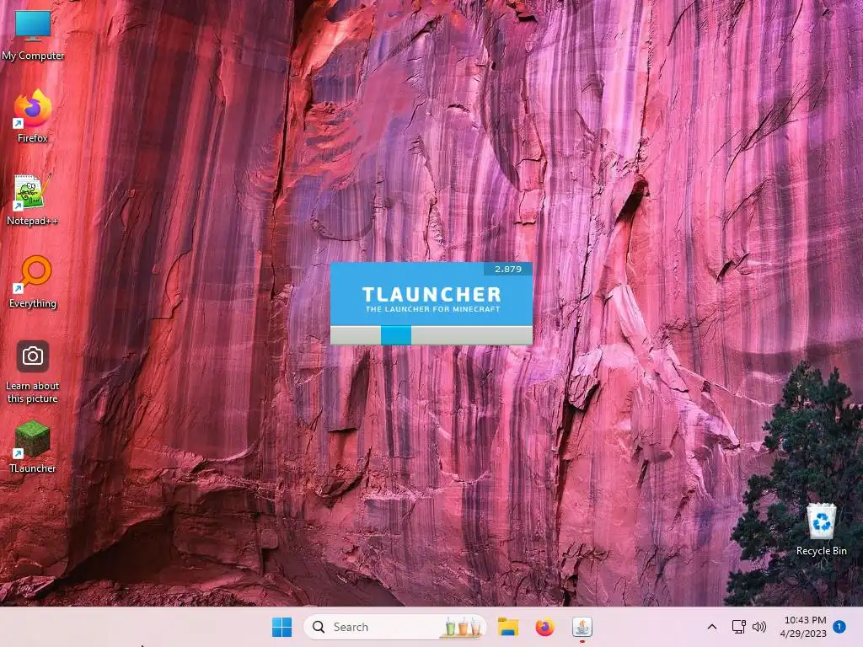Select the Notepad++ desktop shortcut
This screenshot has height=647, width=863.
33,200
